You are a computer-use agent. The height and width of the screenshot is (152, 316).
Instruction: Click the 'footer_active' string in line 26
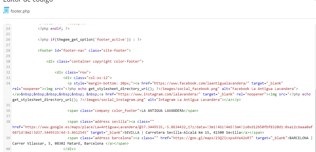111,40
